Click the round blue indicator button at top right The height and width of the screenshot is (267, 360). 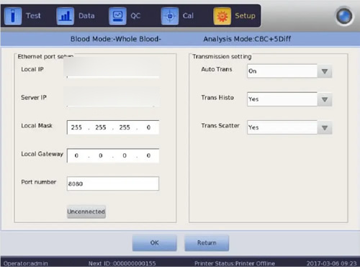click(344, 16)
